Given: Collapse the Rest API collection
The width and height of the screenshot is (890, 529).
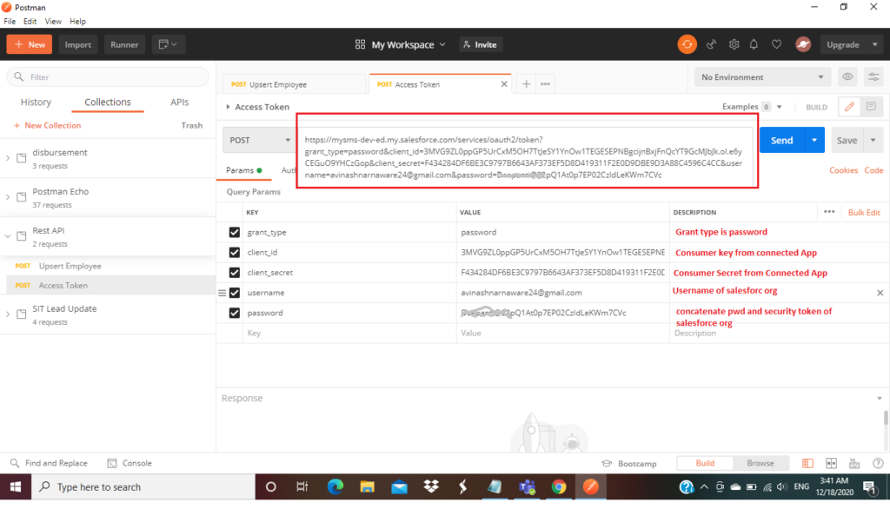Looking at the screenshot, I should 8,236.
